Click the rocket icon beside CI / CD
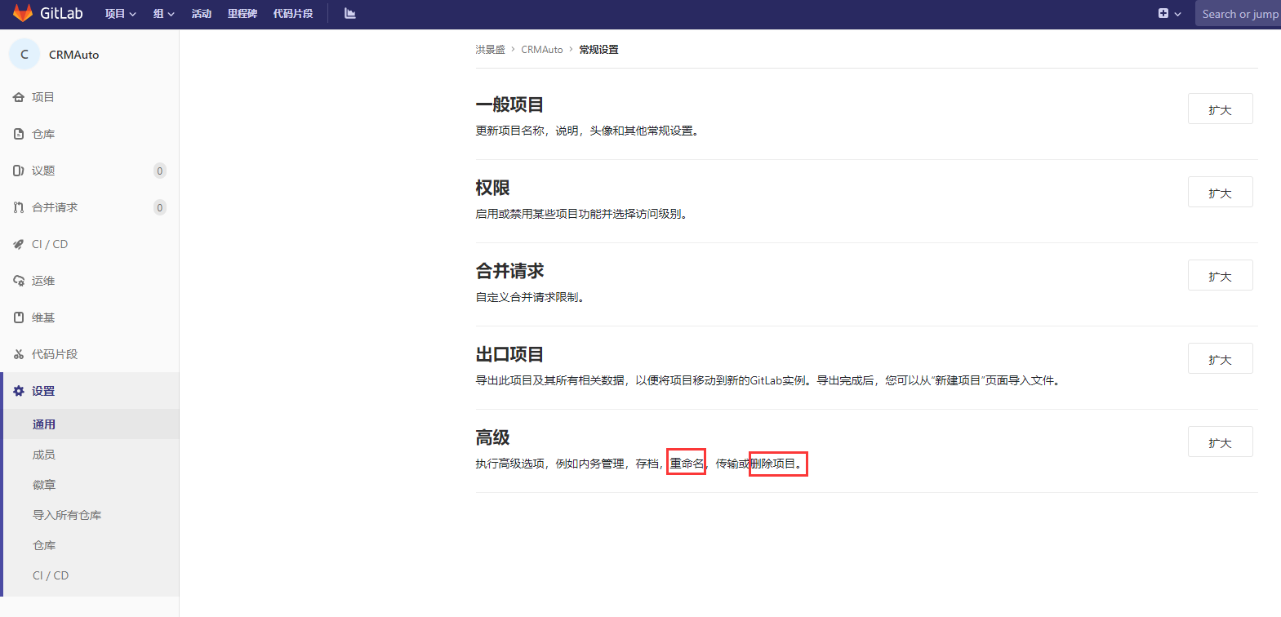The width and height of the screenshot is (1281, 617). point(19,244)
